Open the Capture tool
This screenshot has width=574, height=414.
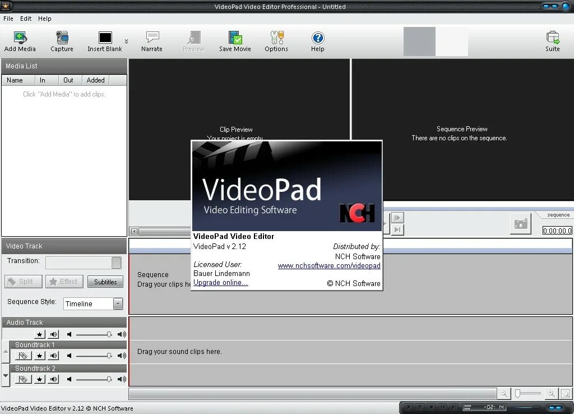click(x=62, y=42)
